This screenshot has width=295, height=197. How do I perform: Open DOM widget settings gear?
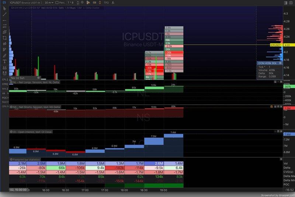point(280,63)
